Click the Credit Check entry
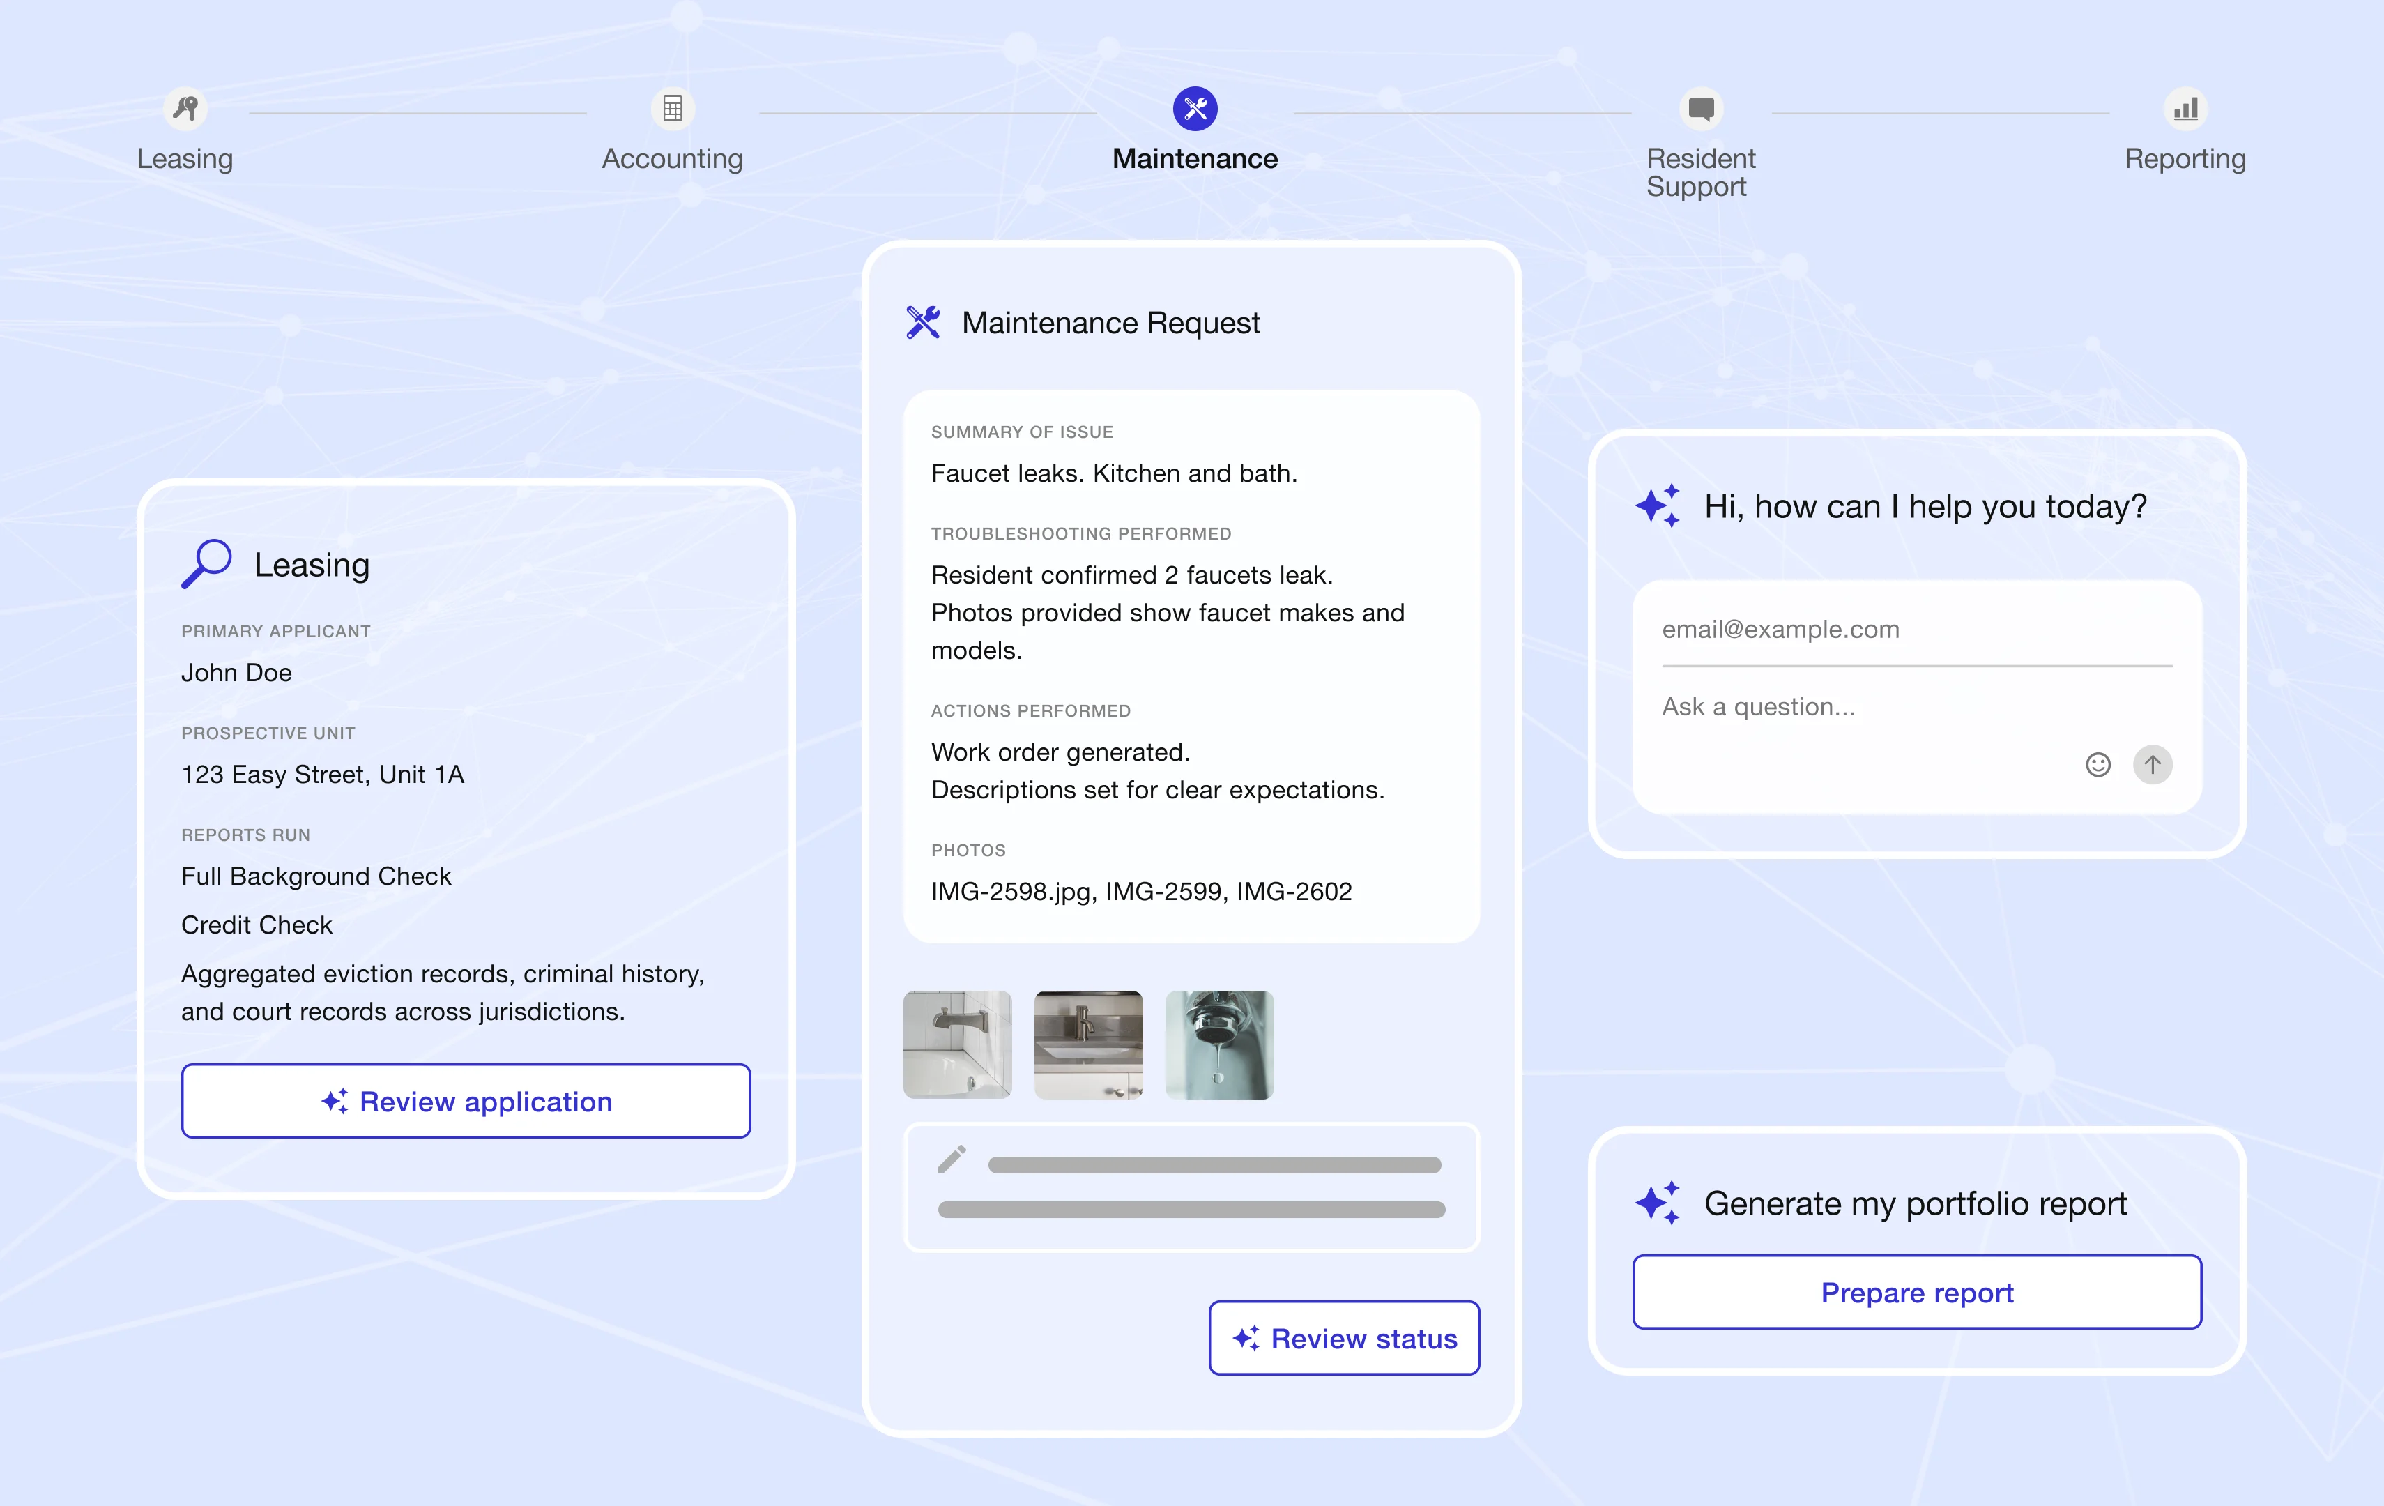Image resolution: width=2384 pixels, height=1506 pixels. click(257, 925)
